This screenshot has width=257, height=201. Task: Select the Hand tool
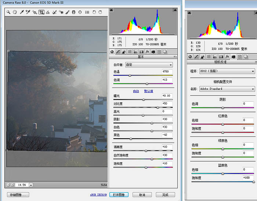[x=15, y=12]
